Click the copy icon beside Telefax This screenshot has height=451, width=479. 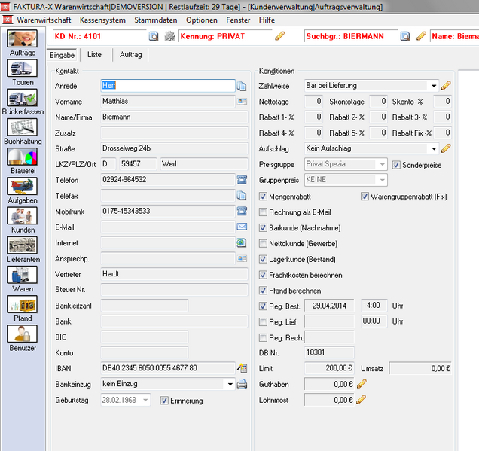(242, 196)
